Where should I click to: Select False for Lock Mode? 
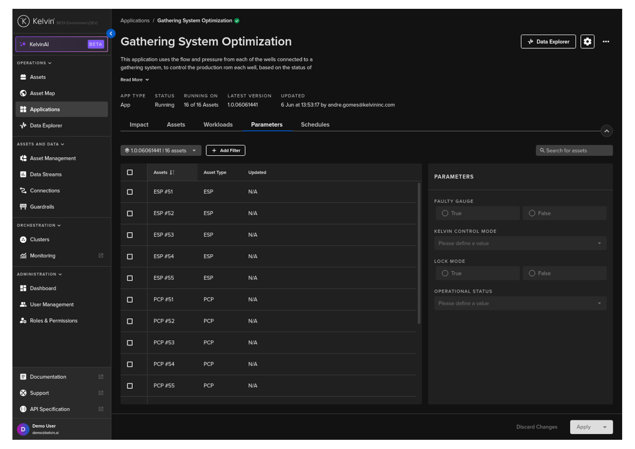532,273
